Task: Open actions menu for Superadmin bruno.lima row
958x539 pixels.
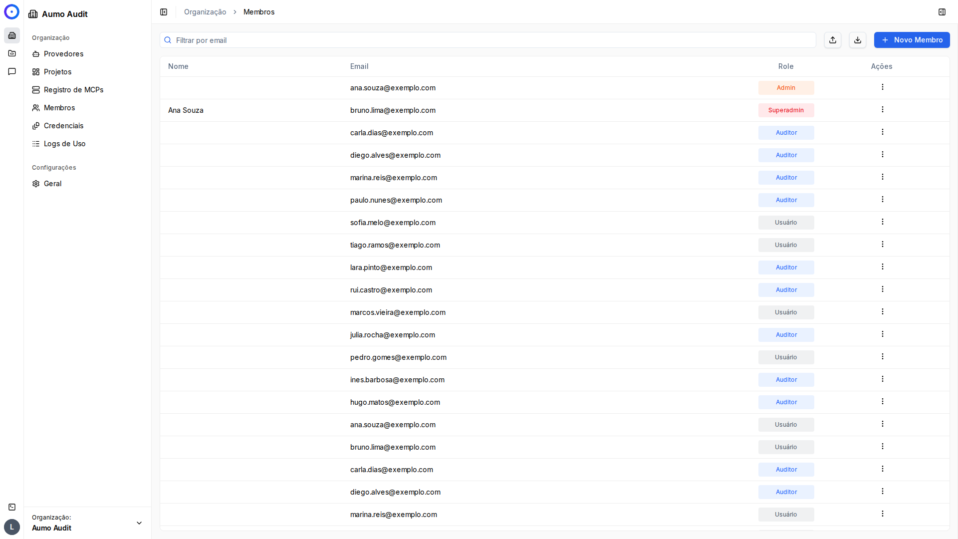Action: coord(882,110)
